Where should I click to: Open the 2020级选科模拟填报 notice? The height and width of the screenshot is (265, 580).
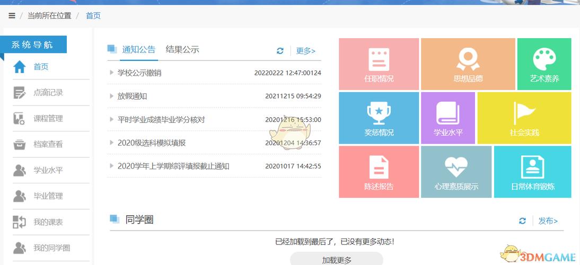point(152,143)
